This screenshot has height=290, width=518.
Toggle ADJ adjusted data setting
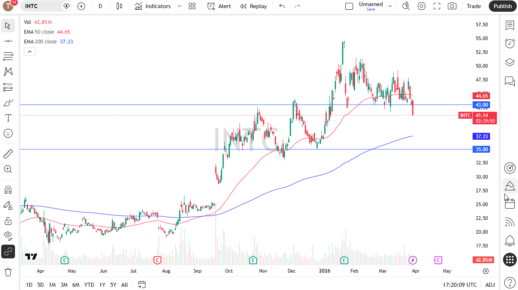pos(490,285)
